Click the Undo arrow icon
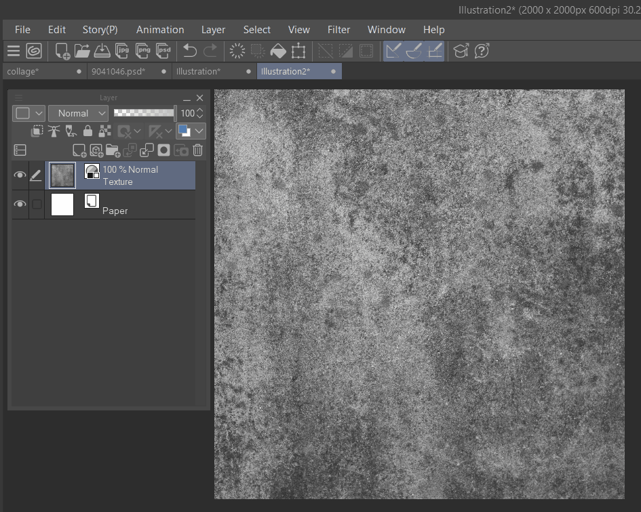Screen dimensions: 641x512 click(190, 51)
